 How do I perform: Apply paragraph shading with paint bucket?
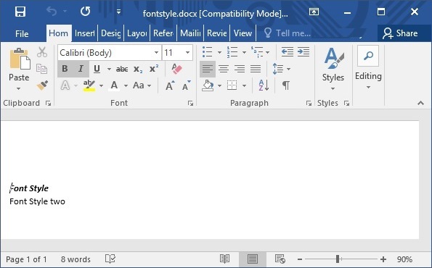[x=208, y=85]
